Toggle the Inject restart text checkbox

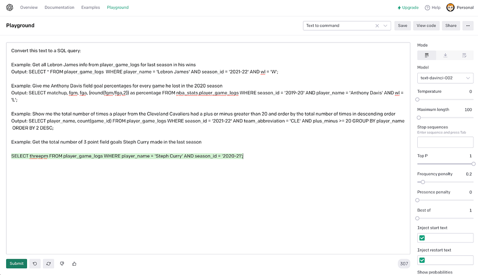(422, 260)
